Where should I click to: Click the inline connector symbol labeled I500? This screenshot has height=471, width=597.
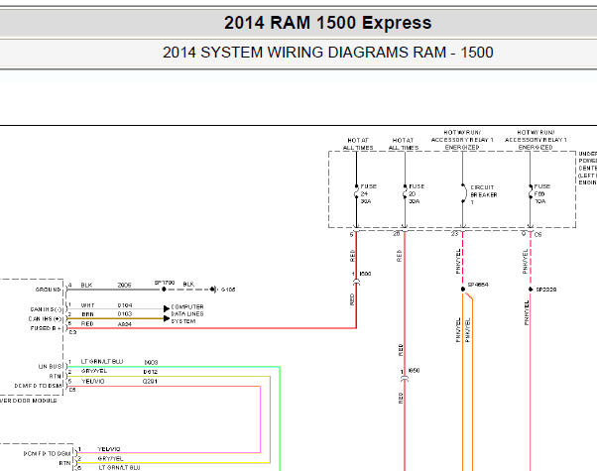(x=356, y=282)
